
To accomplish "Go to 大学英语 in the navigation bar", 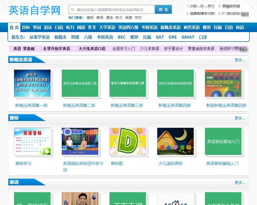I will click(107, 27).
